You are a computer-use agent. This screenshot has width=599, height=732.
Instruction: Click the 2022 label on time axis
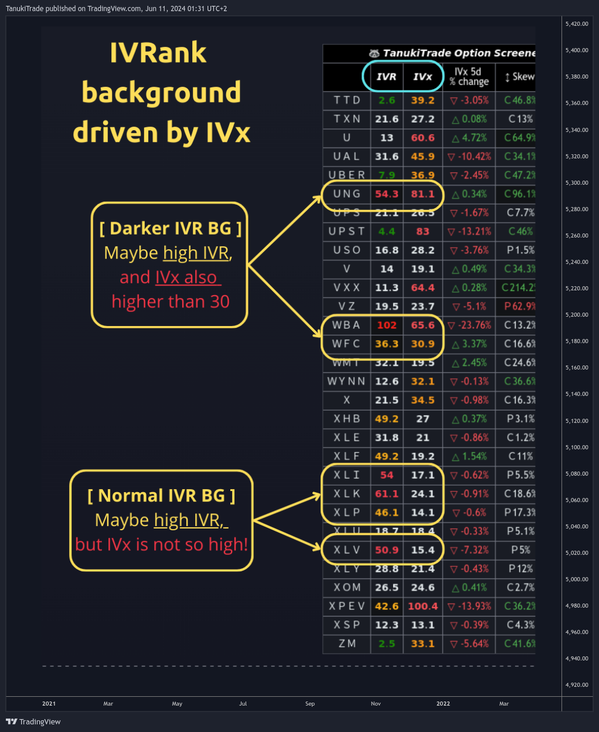click(x=444, y=704)
